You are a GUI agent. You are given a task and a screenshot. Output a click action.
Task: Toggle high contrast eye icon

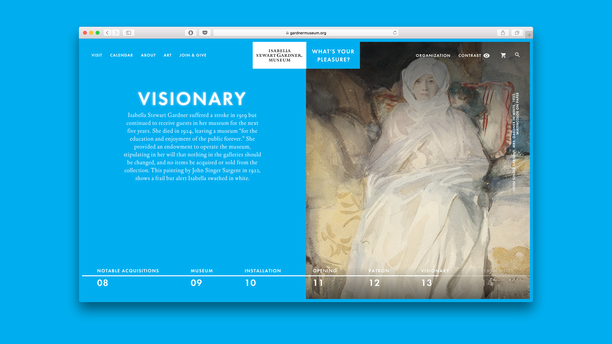click(x=486, y=55)
